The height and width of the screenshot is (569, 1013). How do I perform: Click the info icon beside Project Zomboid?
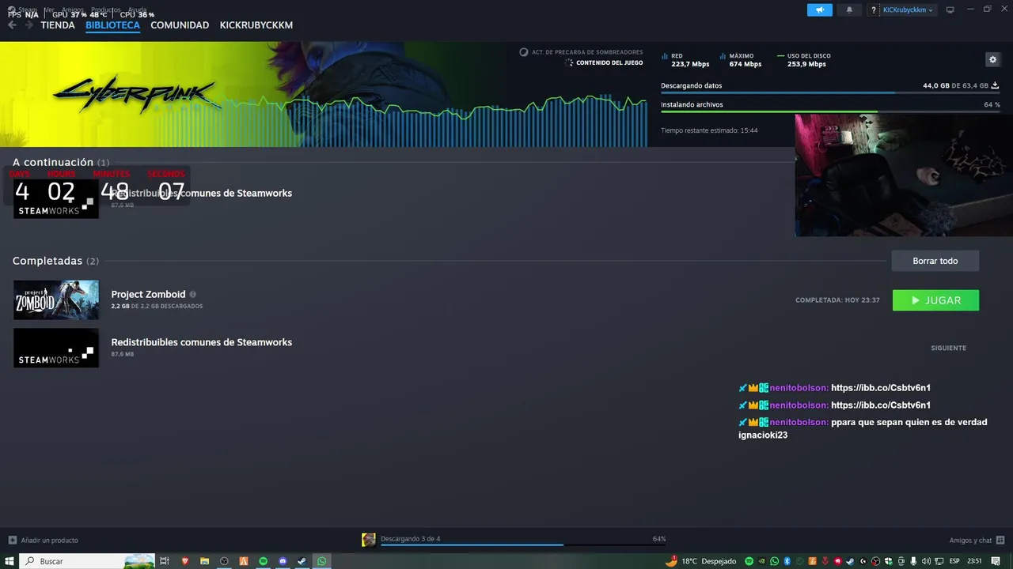click(192, 294)
